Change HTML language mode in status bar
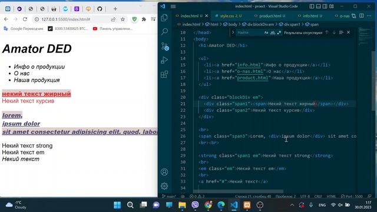The image size is (377, 212). point(331,196)
